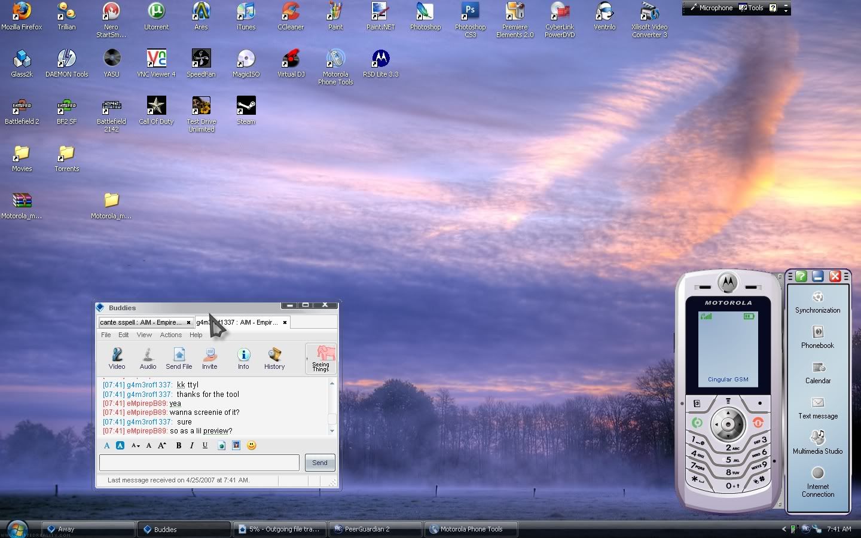Open the File menu in Buddies window
This screenshot has width=861, height=538.
pos(106,335)
